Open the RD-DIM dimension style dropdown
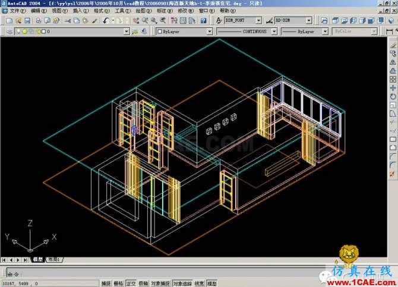 pos(309,21)
